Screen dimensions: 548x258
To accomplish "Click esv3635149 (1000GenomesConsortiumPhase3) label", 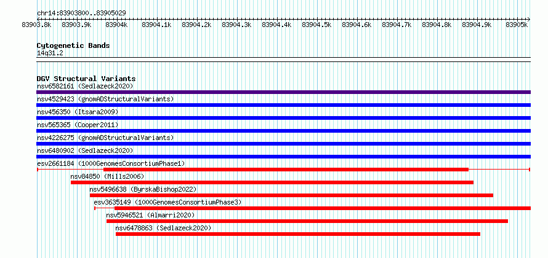I will point(167,202).
